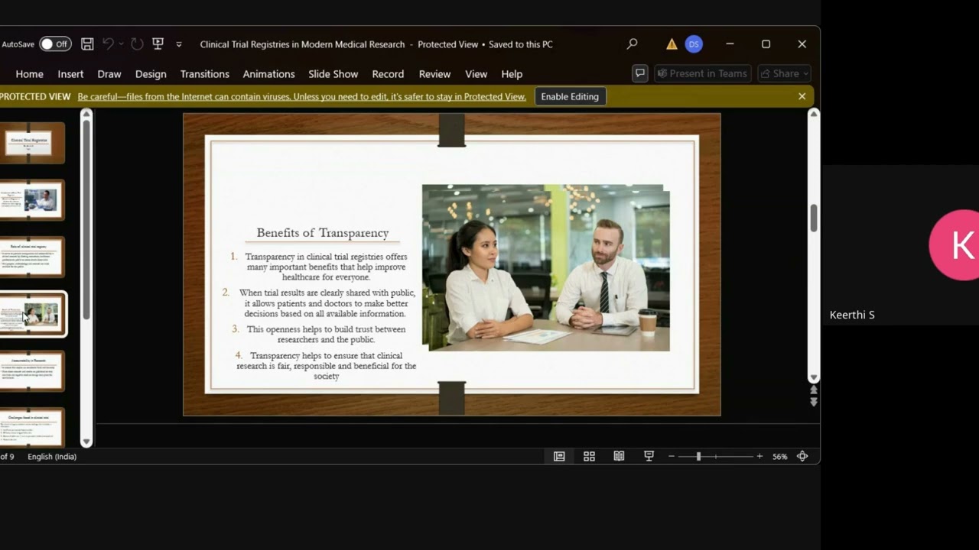Click Keerthi S participant avatar in call panel

pos(954,245)
